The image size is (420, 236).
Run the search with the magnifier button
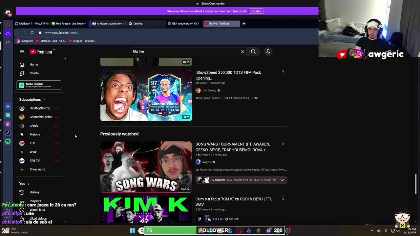point(253,51)
